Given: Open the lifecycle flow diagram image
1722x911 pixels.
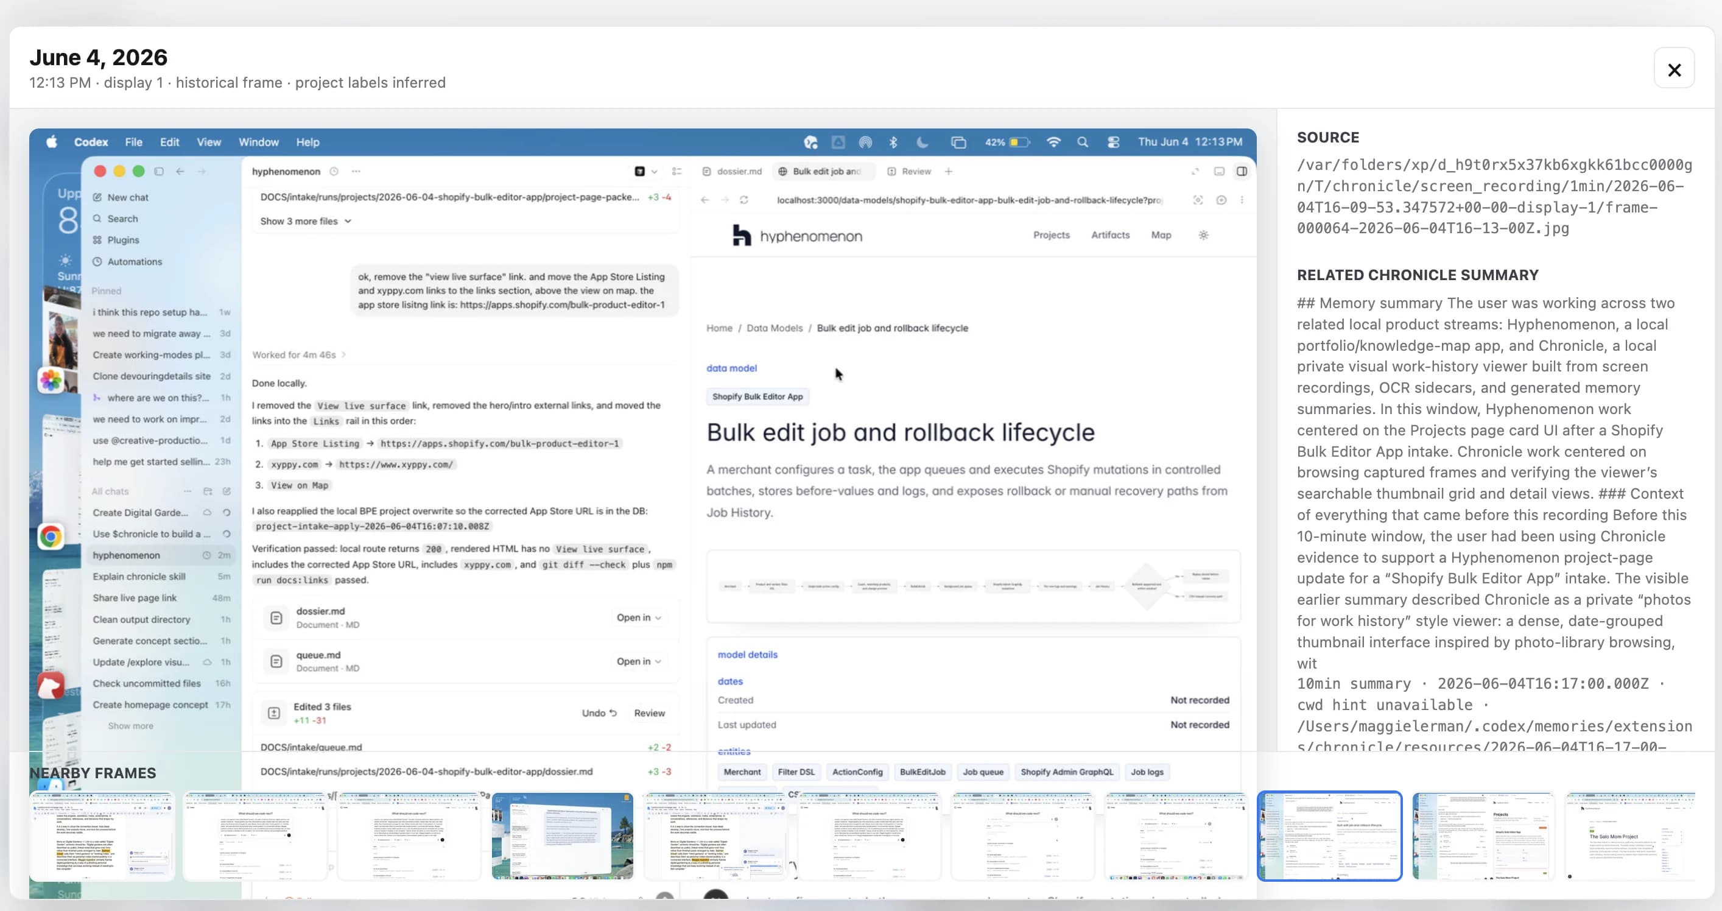Looking at the screenshot, I should (973, 586).
